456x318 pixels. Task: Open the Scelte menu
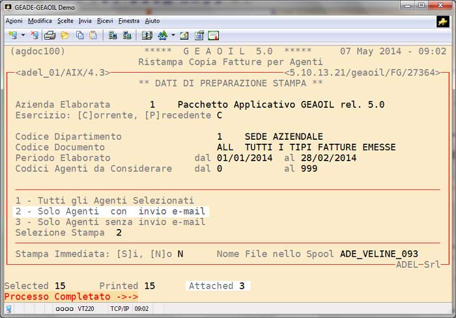tap(64, 21)
